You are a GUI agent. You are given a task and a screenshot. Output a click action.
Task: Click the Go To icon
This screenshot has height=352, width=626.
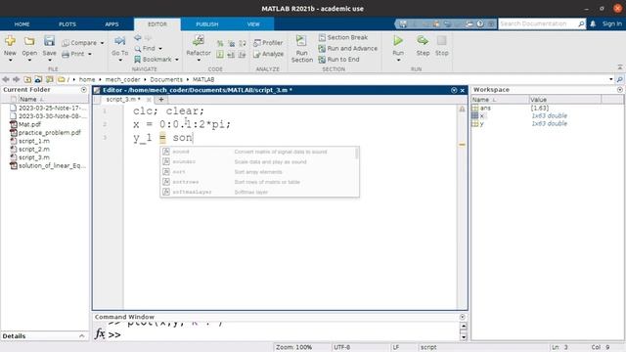pyautogui.click(x=119, y=41)
